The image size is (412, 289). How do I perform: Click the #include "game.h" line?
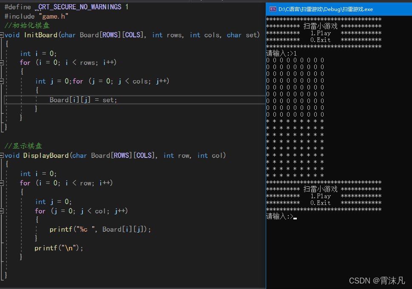pyautogui.click(x=36, y=16)
